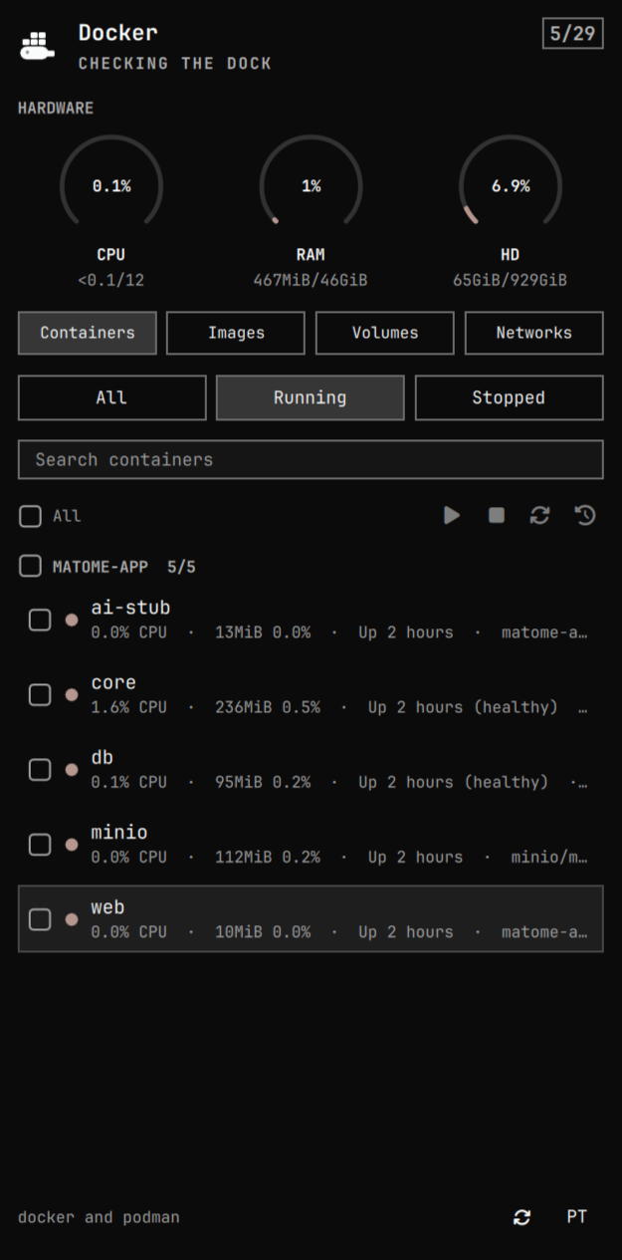Collapse the MATOME-APP group header

[x=124, y=567]
